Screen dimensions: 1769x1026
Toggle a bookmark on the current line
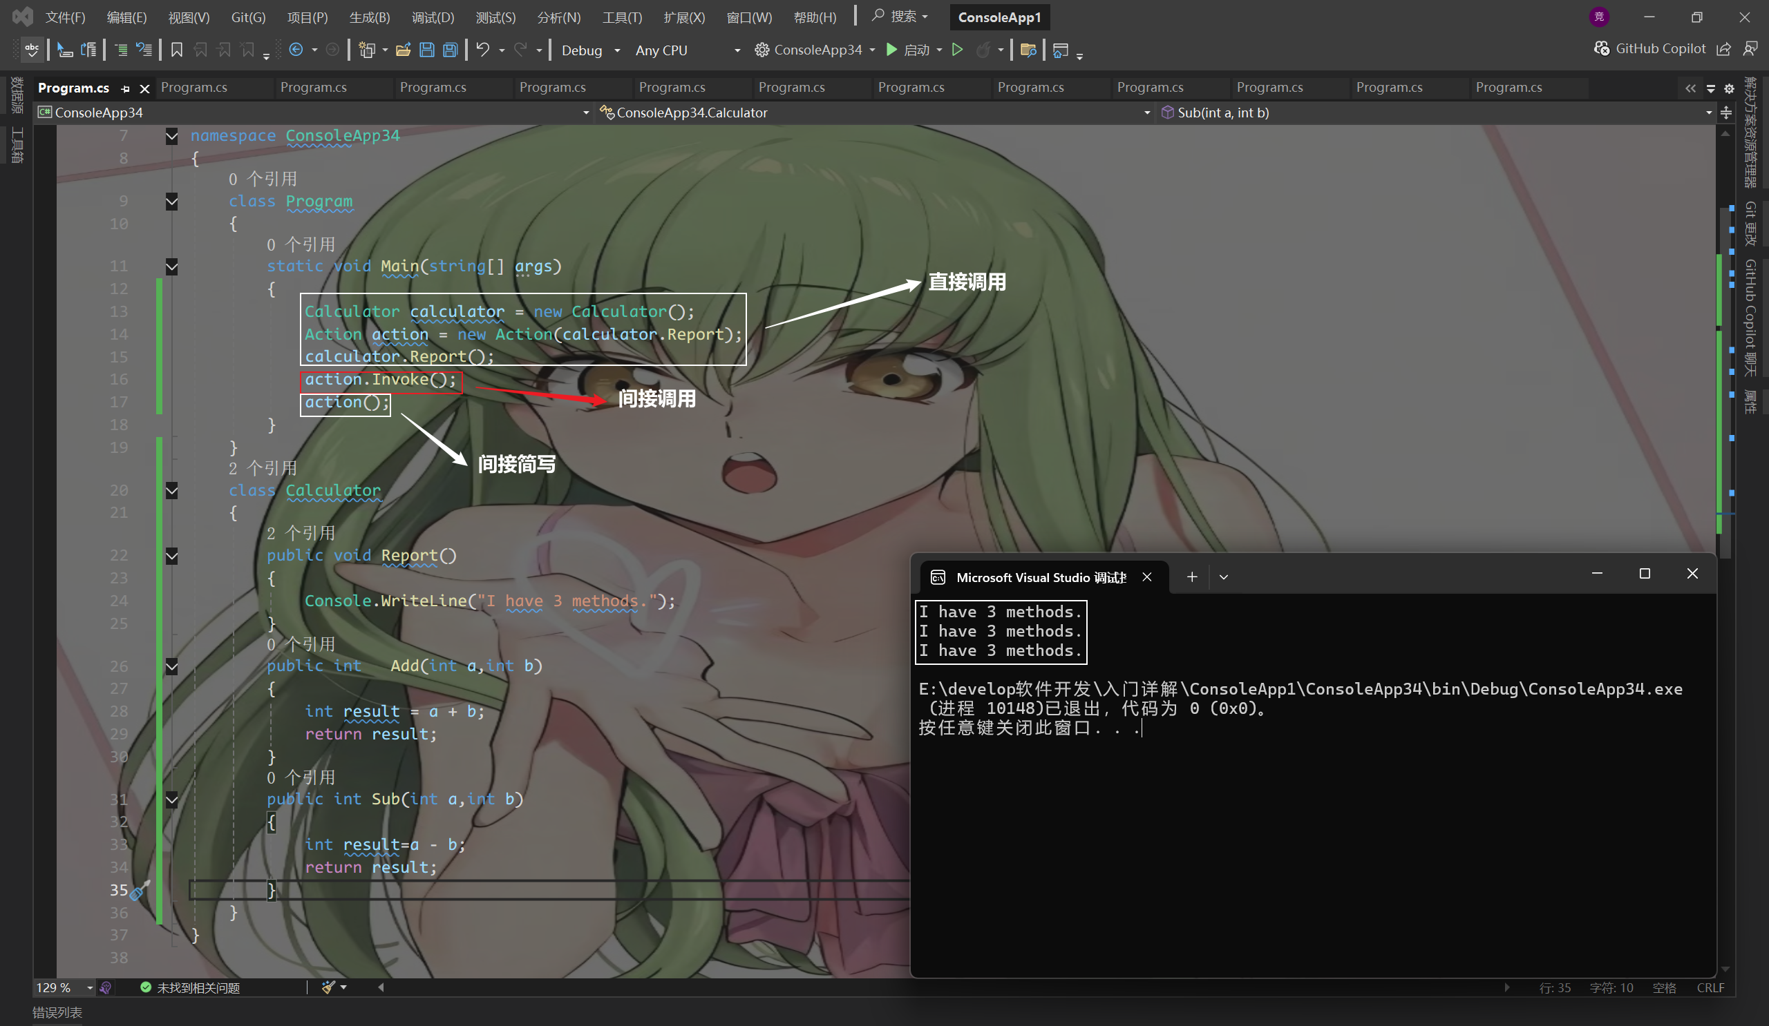[177, 50]
